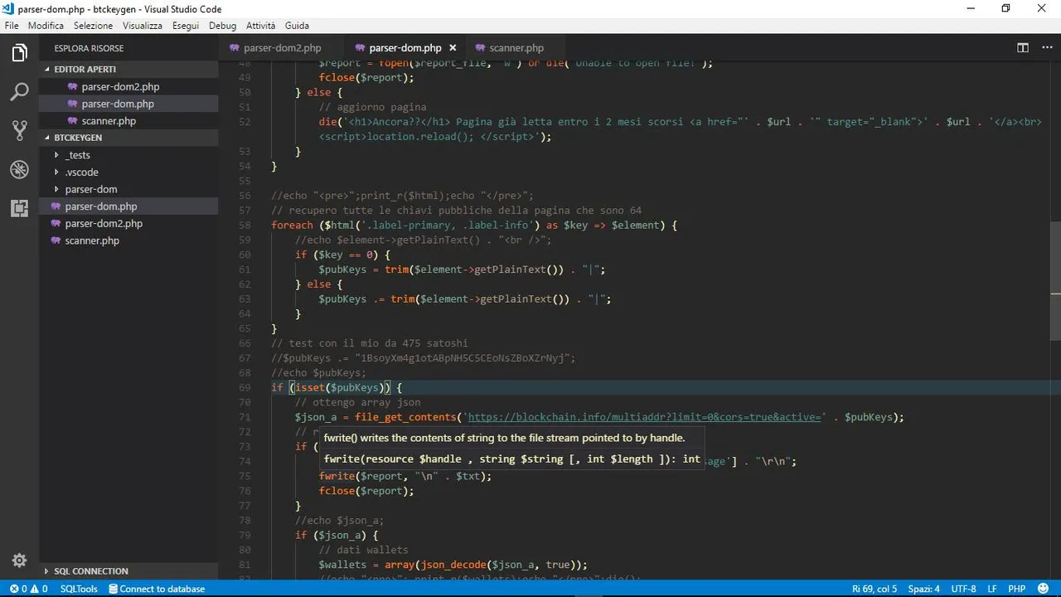Collapse the BTCKEYGEN folder section
The image size is (1061, 597).
click(46, 138)
